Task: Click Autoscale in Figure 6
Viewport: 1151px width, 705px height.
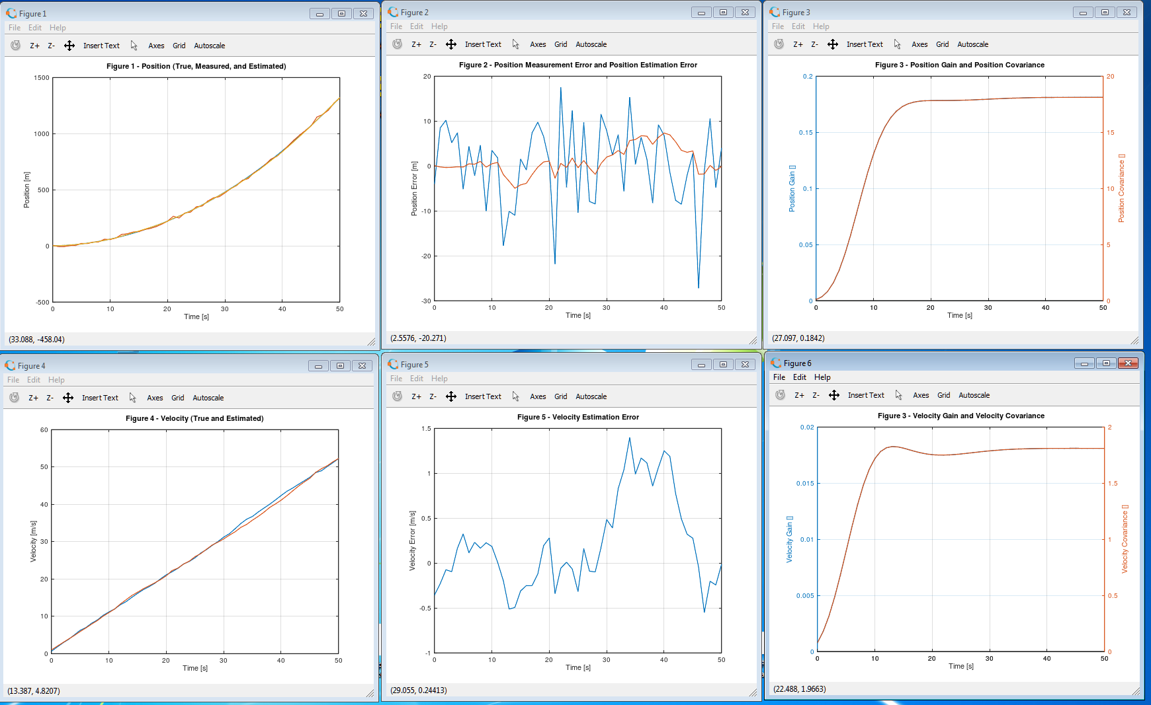Action: [974, 395]
